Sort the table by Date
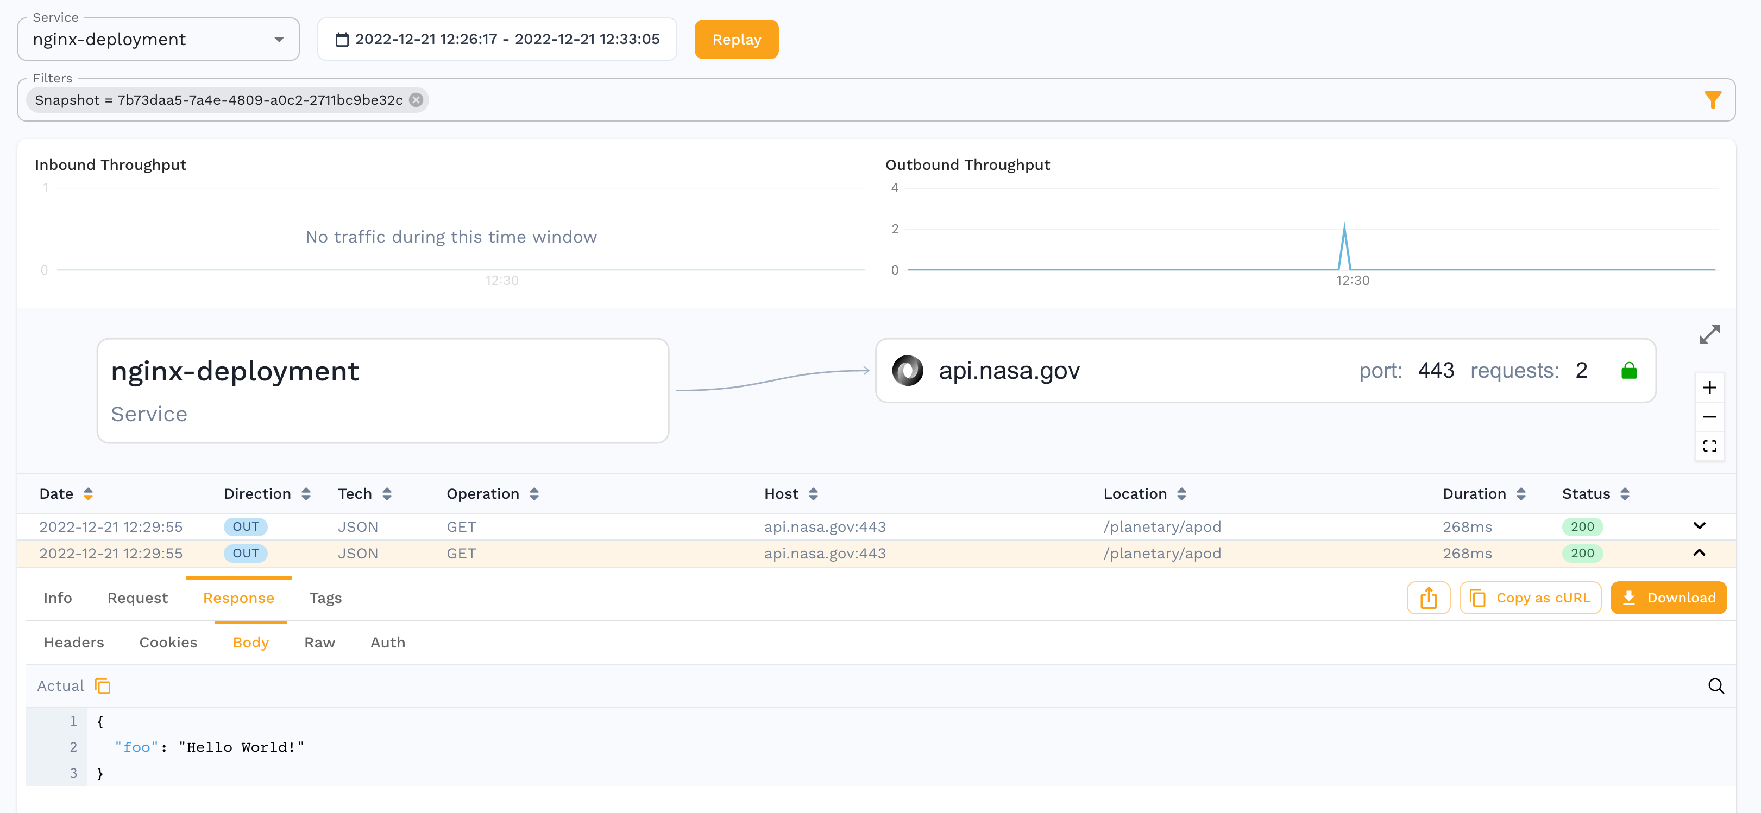This screenshot has width=1761, height=813. point(88,494)
